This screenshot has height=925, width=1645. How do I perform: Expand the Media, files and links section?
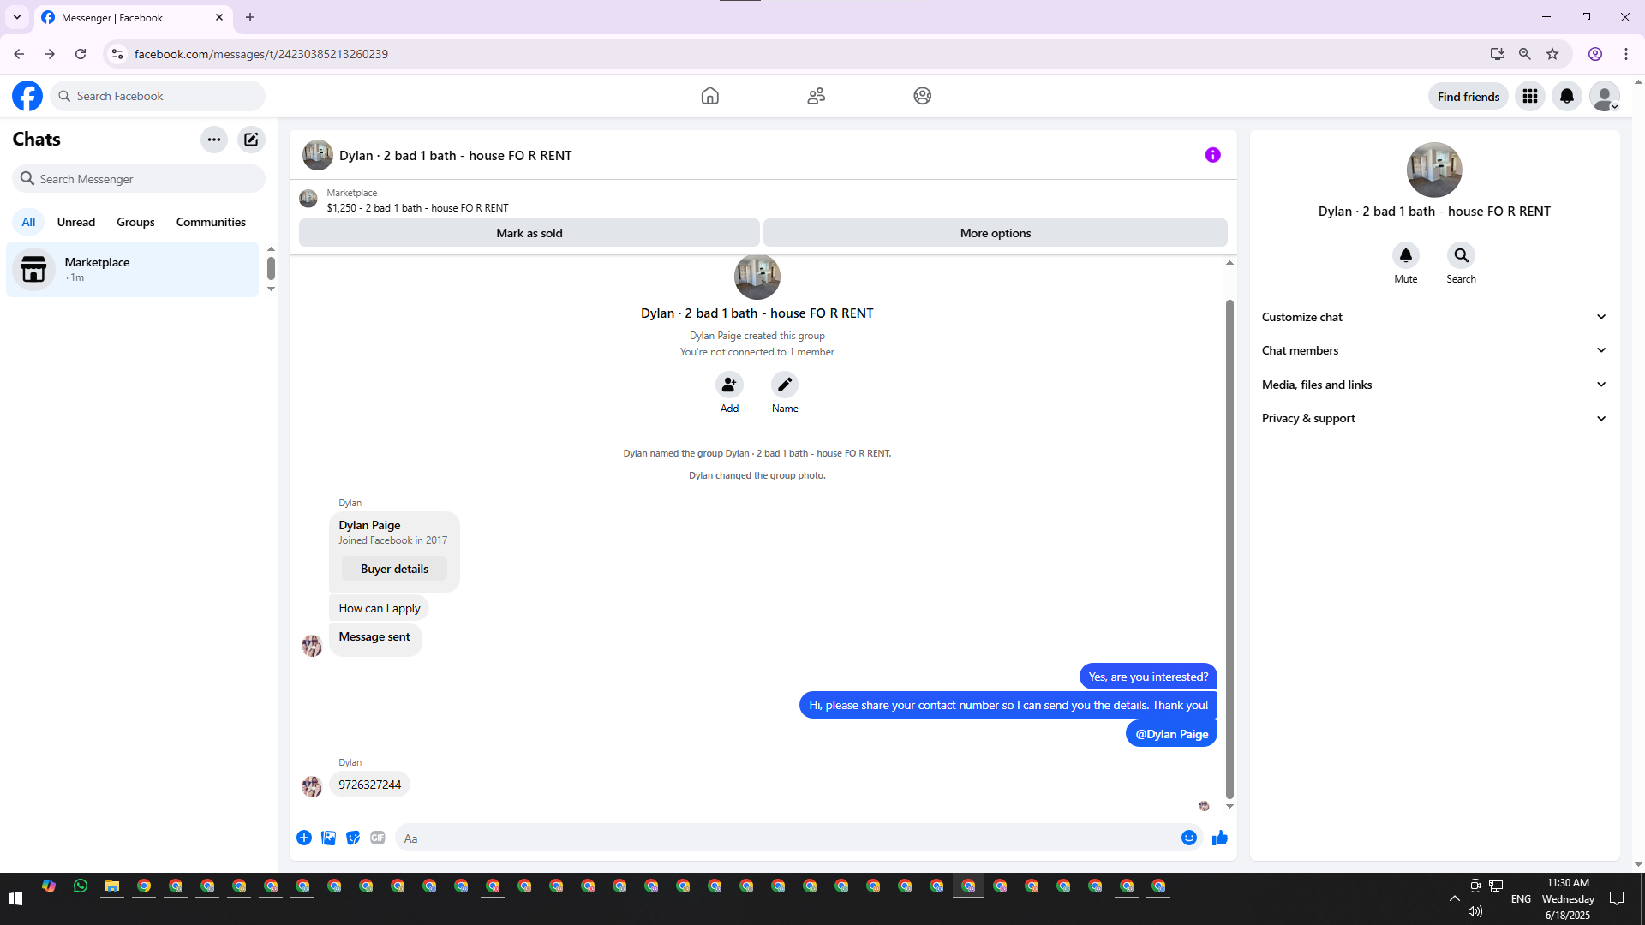pyautogui.click(x=1433, y=385)
